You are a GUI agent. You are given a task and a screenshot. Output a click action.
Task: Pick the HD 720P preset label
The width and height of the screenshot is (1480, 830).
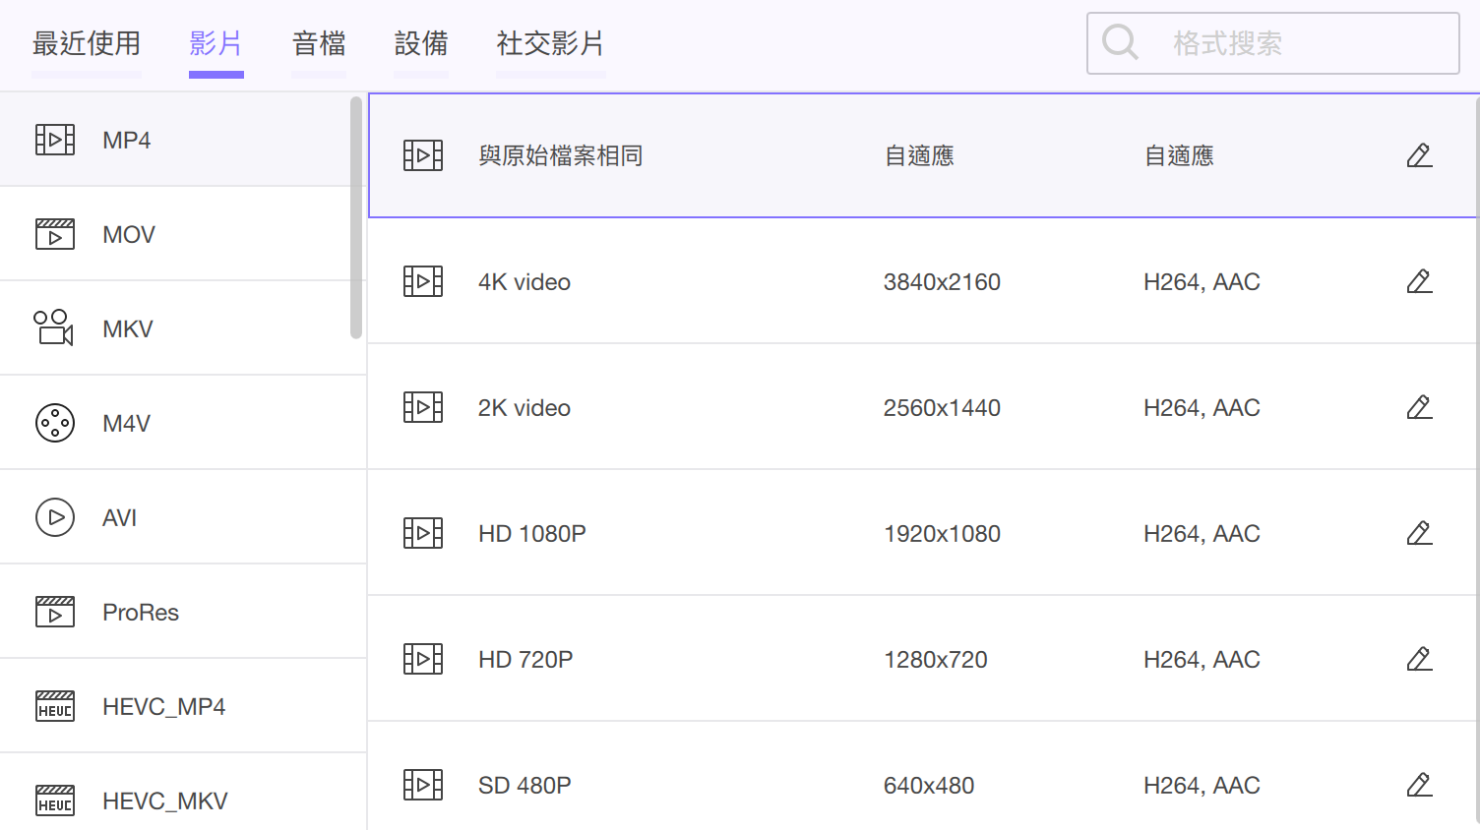coord(525,660)
